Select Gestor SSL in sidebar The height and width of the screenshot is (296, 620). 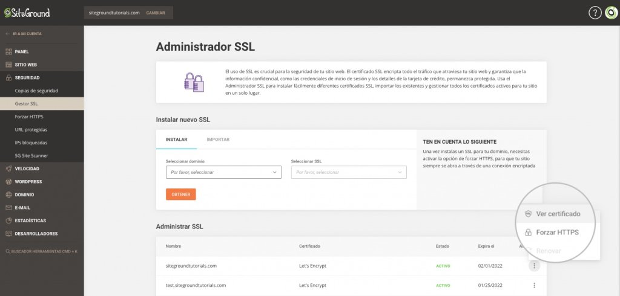42,104
